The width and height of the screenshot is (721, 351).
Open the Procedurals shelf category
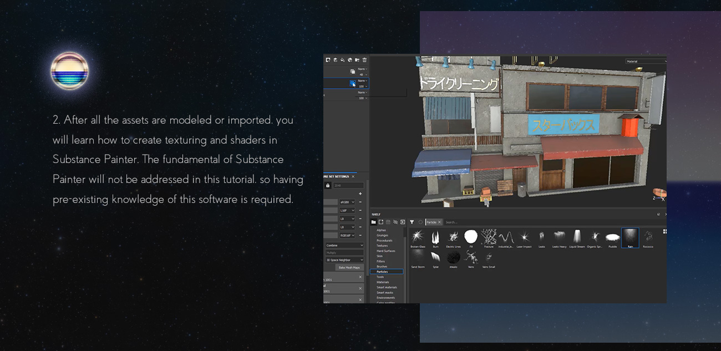[x=384, y=241]
